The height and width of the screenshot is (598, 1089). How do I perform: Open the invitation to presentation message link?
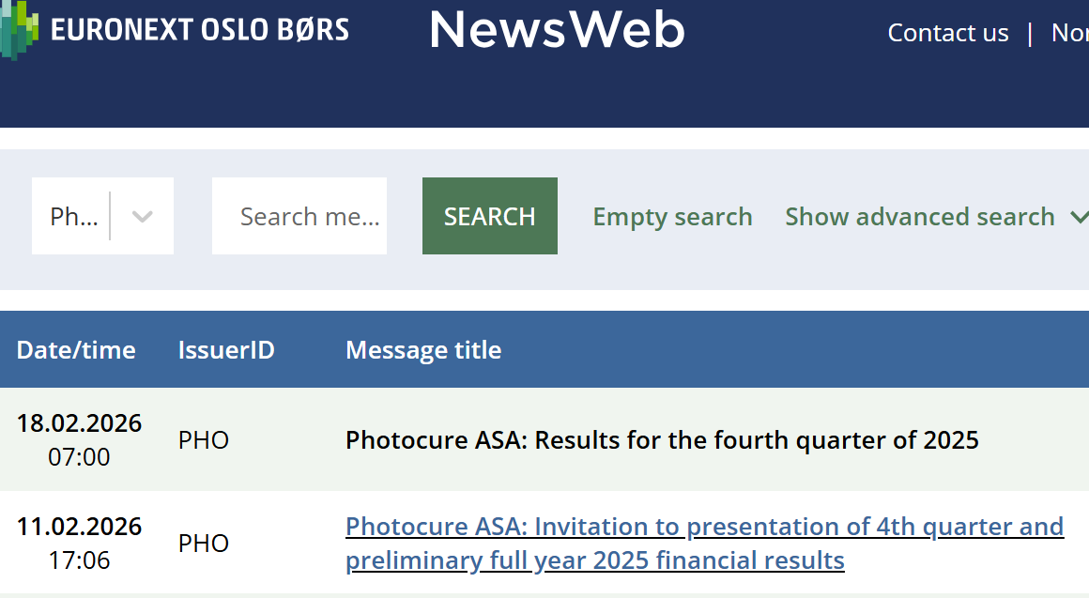(704, 543)
